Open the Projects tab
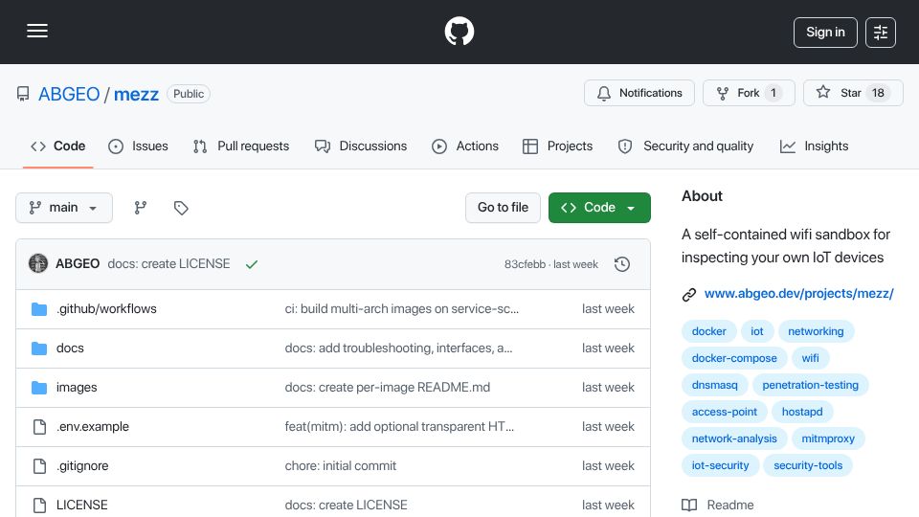The image size is (919, 517). coord(557,146)
